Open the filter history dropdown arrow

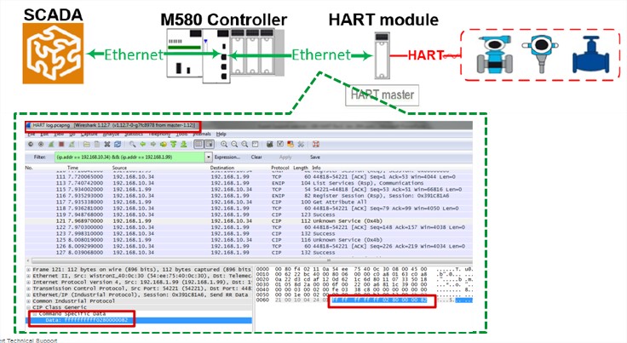(x=209, y=157)
